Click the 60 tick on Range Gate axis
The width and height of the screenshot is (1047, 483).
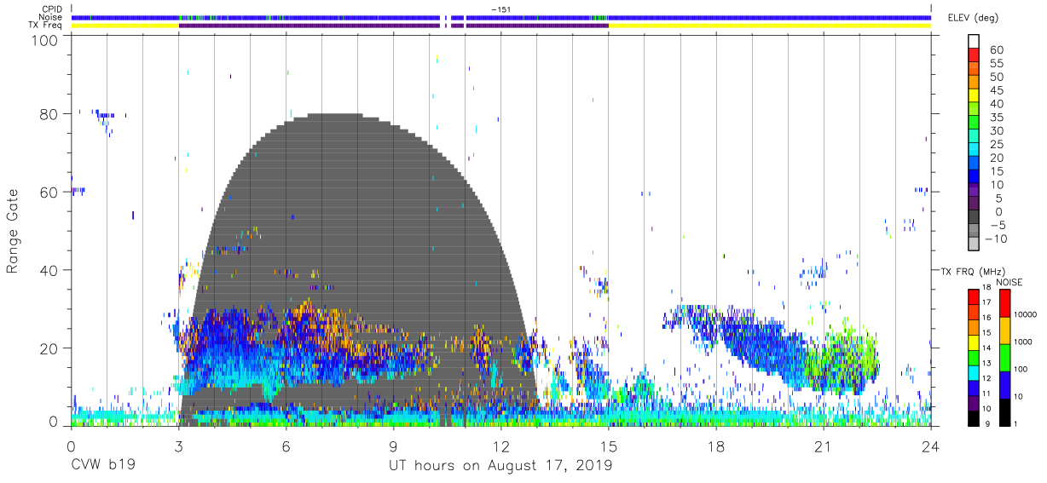pos(49,192)
